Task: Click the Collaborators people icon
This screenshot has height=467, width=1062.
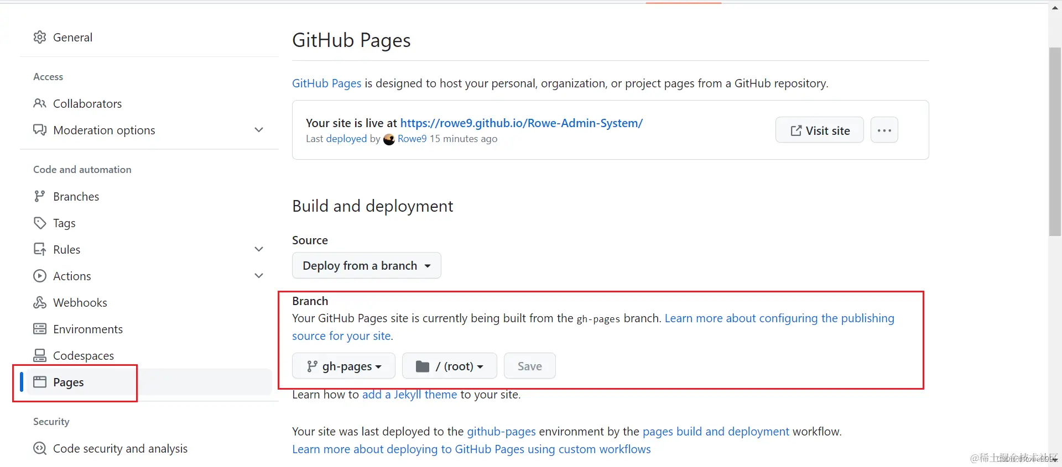Action: point(40,103)
